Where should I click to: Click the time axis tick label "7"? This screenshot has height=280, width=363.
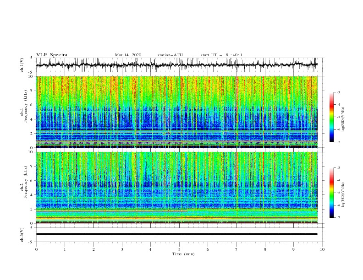[236, 249]
